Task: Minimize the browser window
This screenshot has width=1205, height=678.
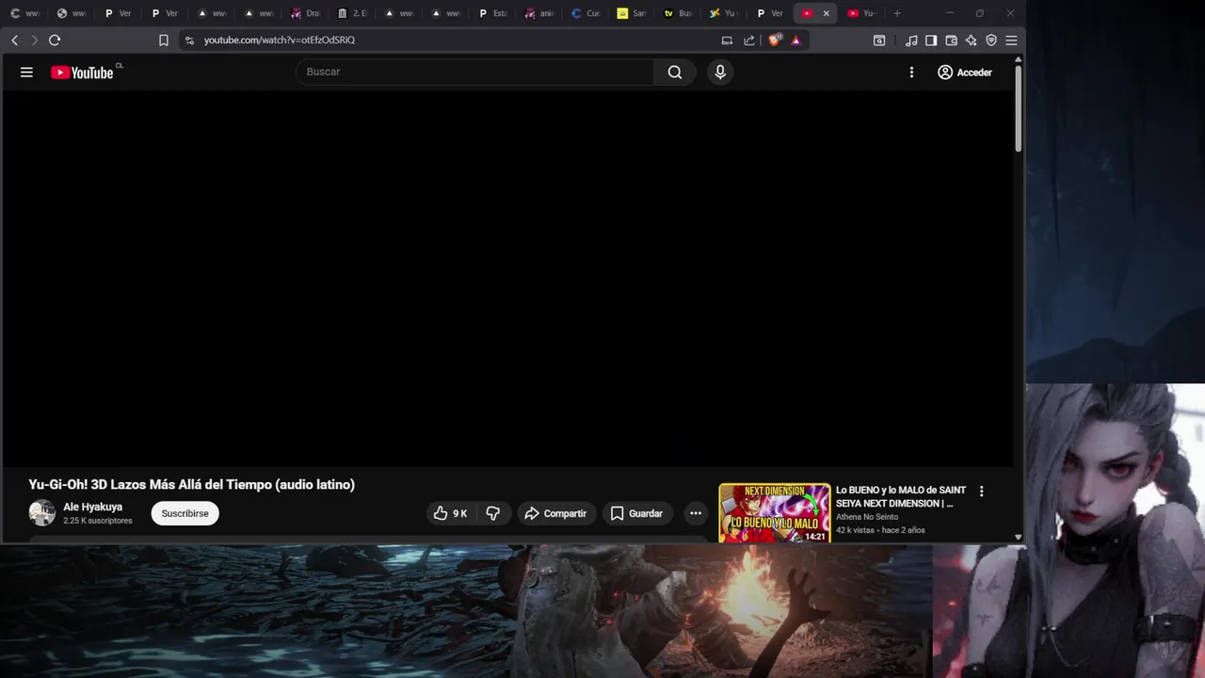Action: pos(949,13)
